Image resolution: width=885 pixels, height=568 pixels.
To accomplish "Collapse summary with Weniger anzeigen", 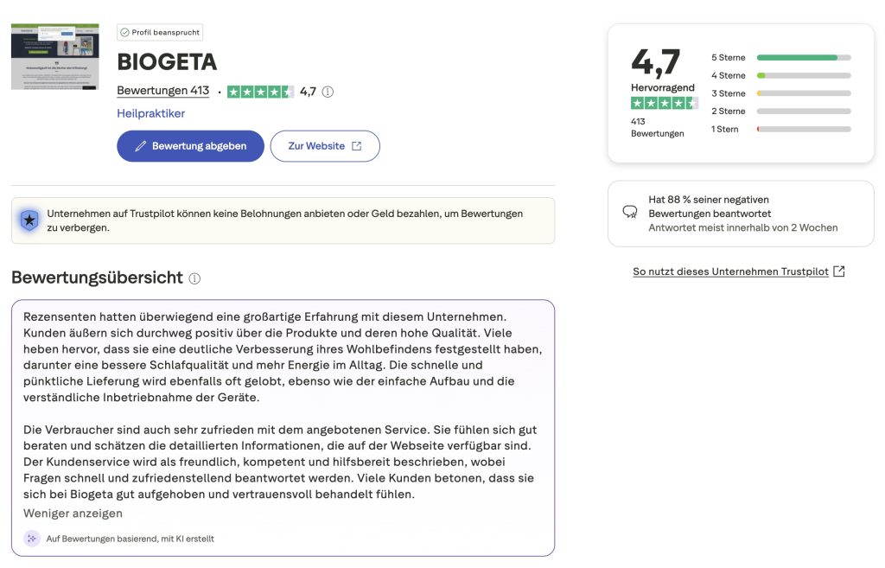I will click(x=73, y=514).
